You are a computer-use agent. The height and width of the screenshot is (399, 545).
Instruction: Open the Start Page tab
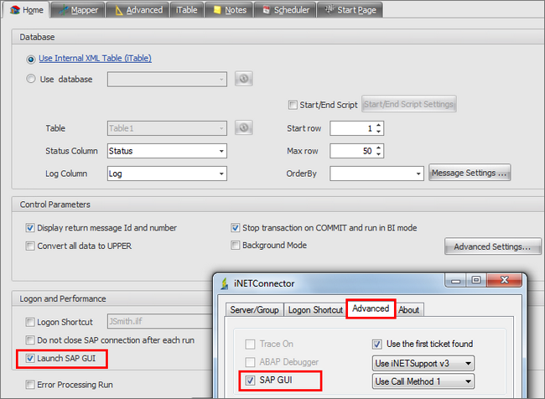pos(350,10)
